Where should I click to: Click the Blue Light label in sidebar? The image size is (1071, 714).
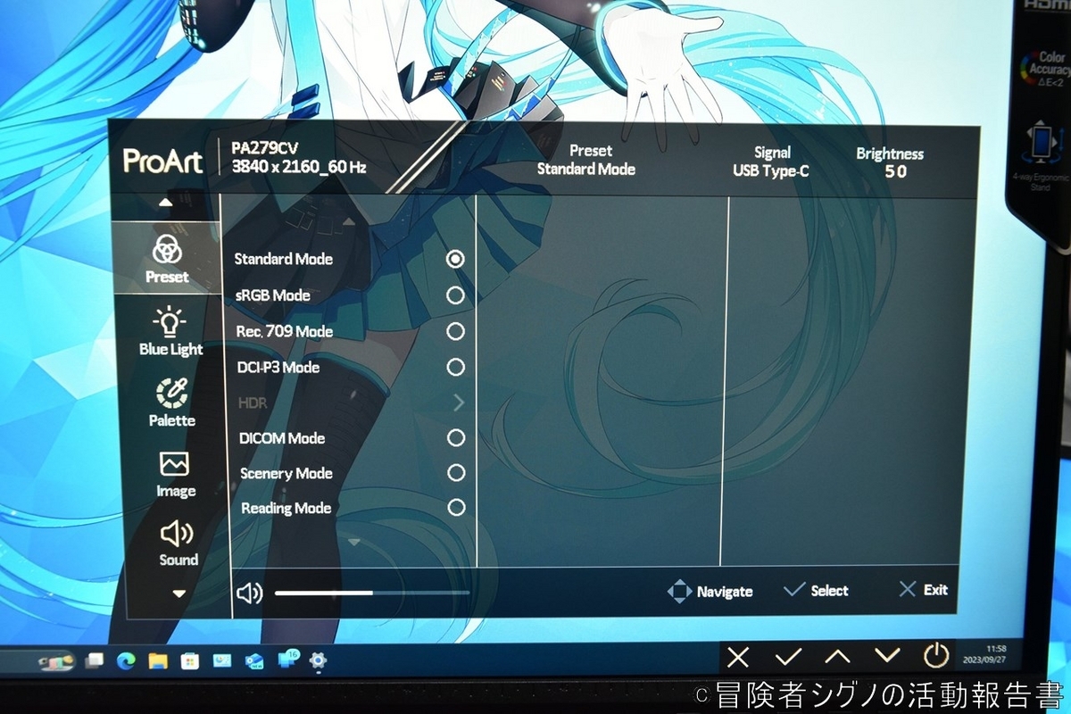(x=170, y=350)
